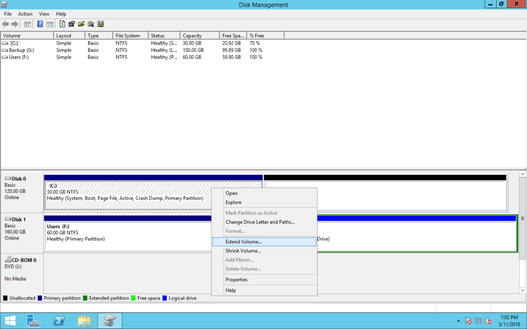The height and width of the screenshot is (329, 527).
Task: Click the open folder toolbar icon
Action: pos(81,24)
